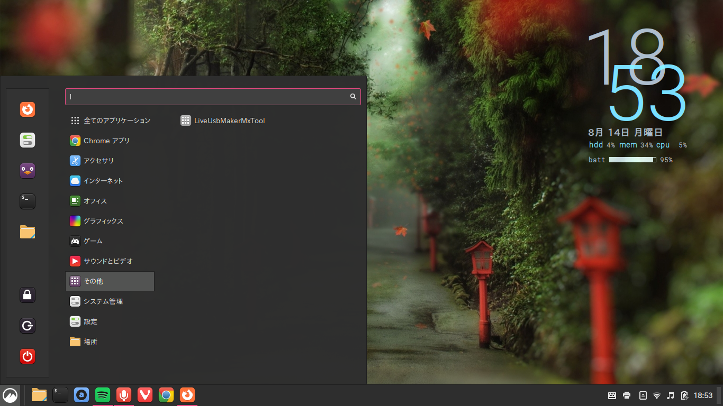Select the ゲーム category
The height and width of the screenshot is (406, 723).
click(110, 241)
